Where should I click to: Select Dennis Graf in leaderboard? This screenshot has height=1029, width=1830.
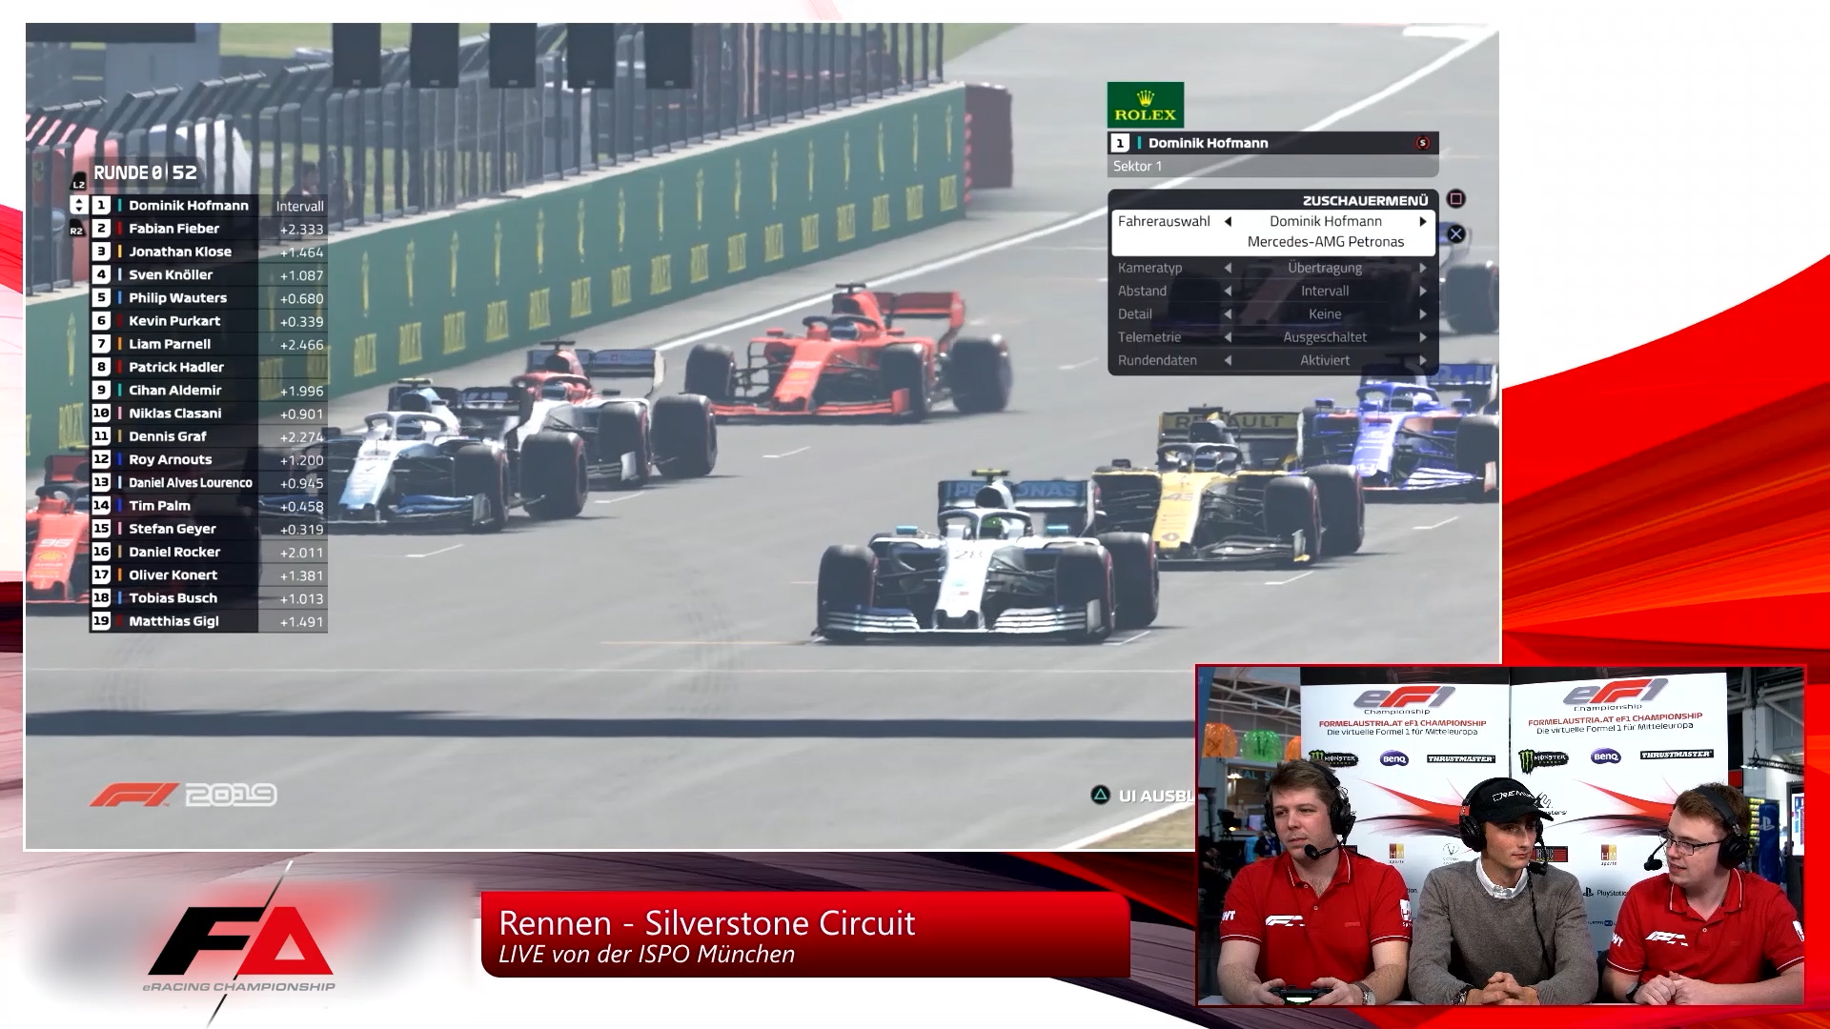[x=209, y=436]
